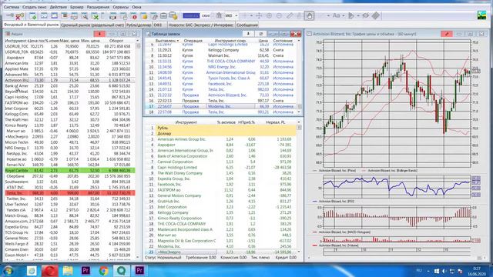
Task: Expand the dropdown arrow left of the crosshair tool
Action: tap(251, 15)
